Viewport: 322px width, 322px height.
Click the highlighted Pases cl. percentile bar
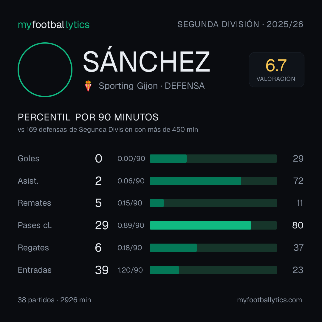point(213,225)
